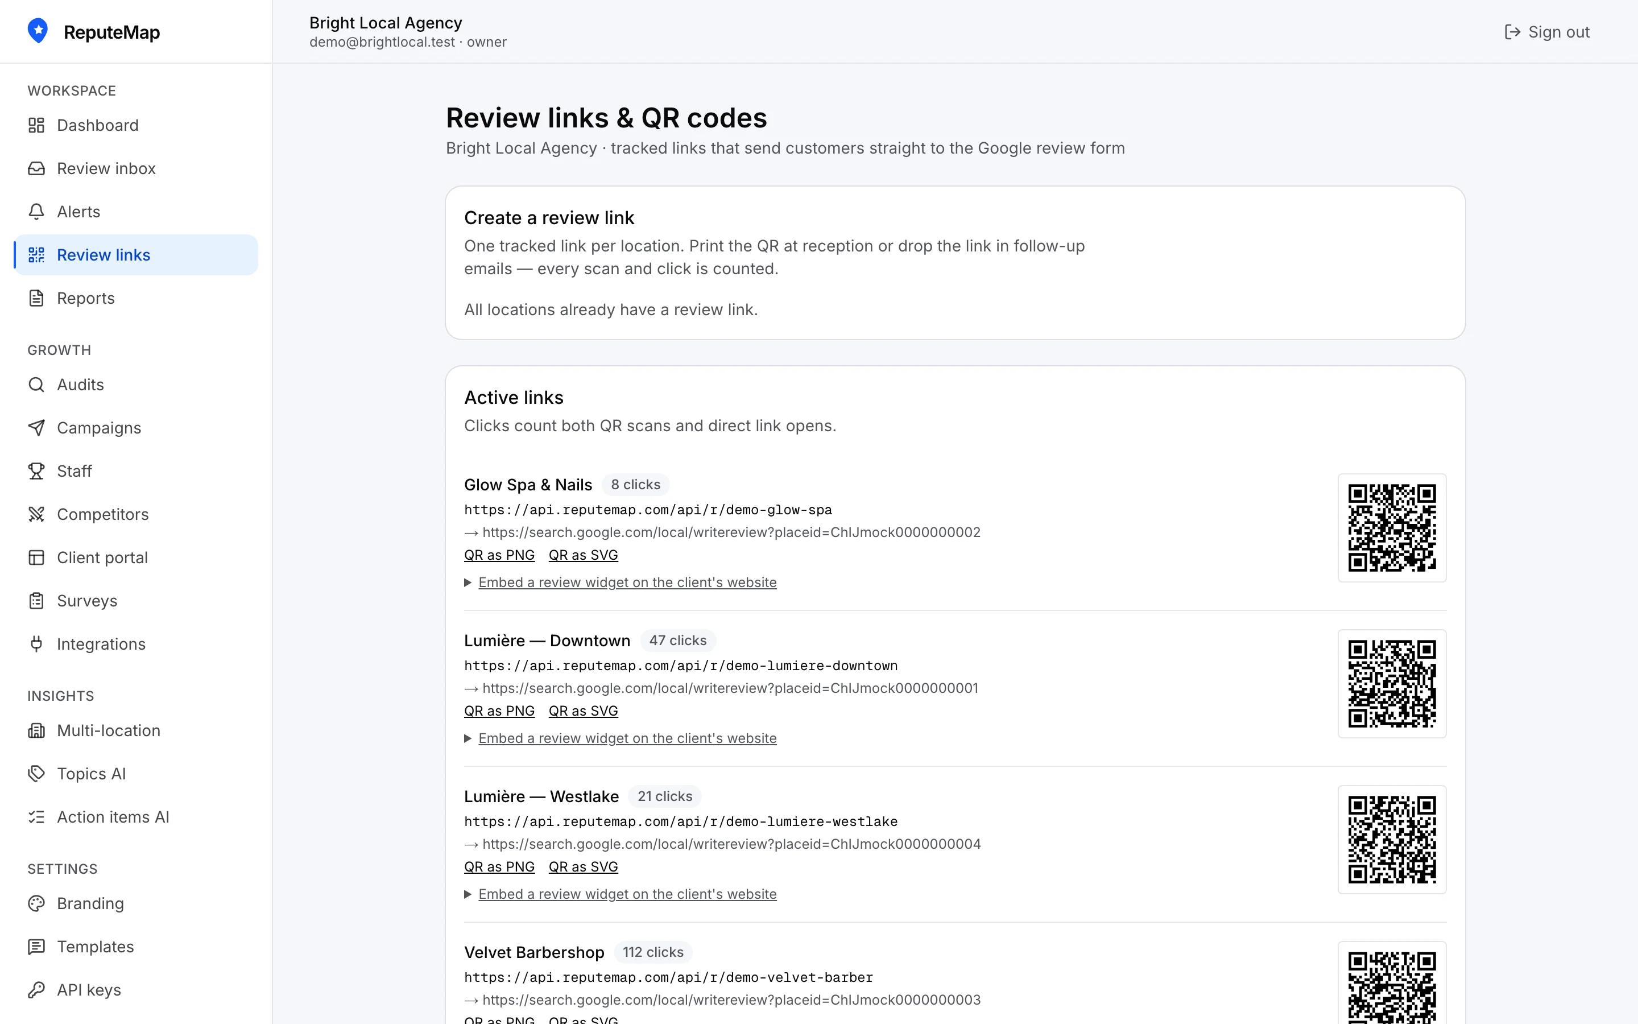Click the demo-glow-spa tracked URL
1638x1024 pixels.
click(x=648, y=510)
